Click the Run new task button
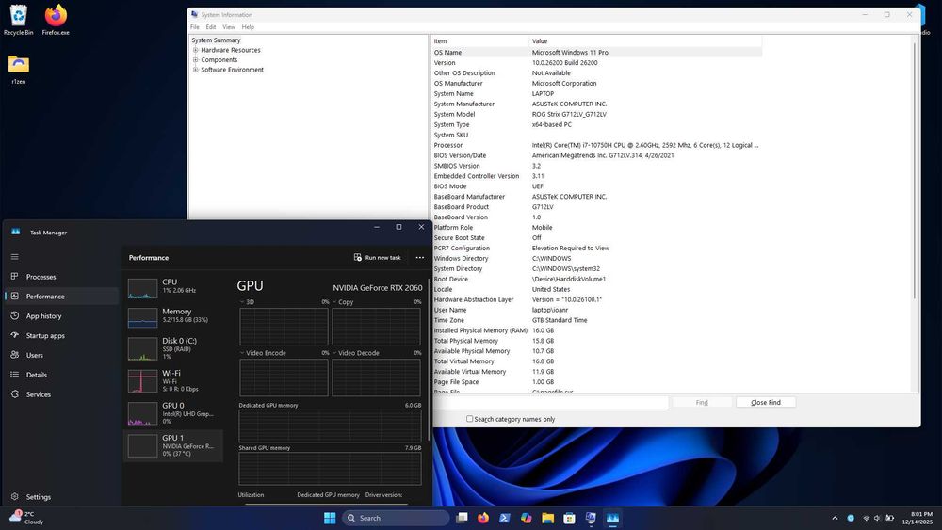942x530 pixels. pos(378,258)
